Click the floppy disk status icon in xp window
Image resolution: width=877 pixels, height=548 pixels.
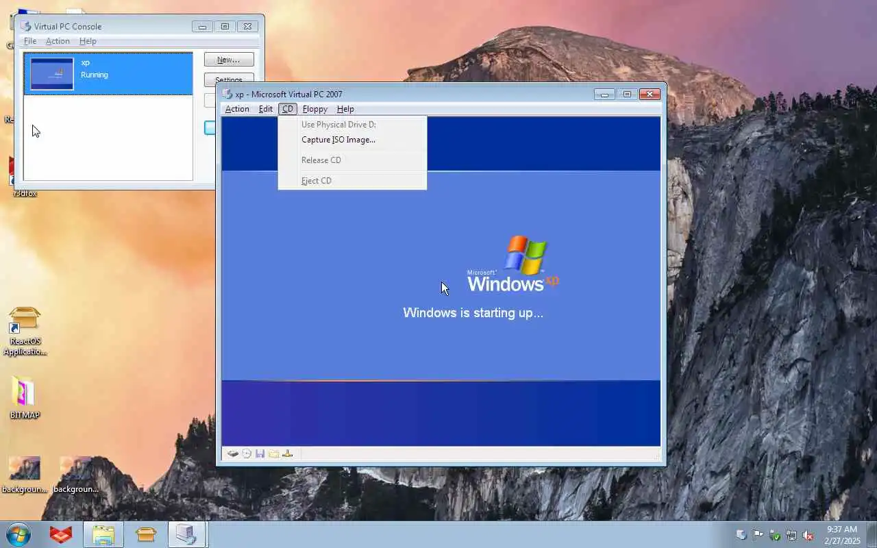260,453
